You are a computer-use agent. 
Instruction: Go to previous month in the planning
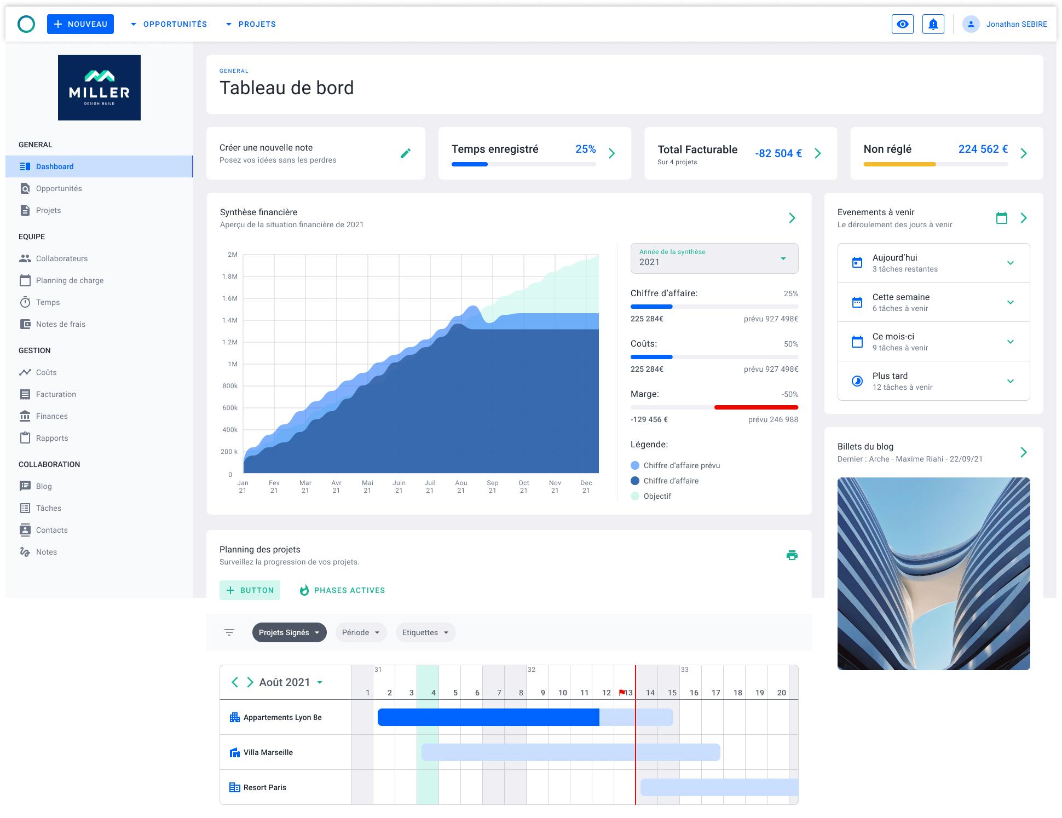pos(235,682)
